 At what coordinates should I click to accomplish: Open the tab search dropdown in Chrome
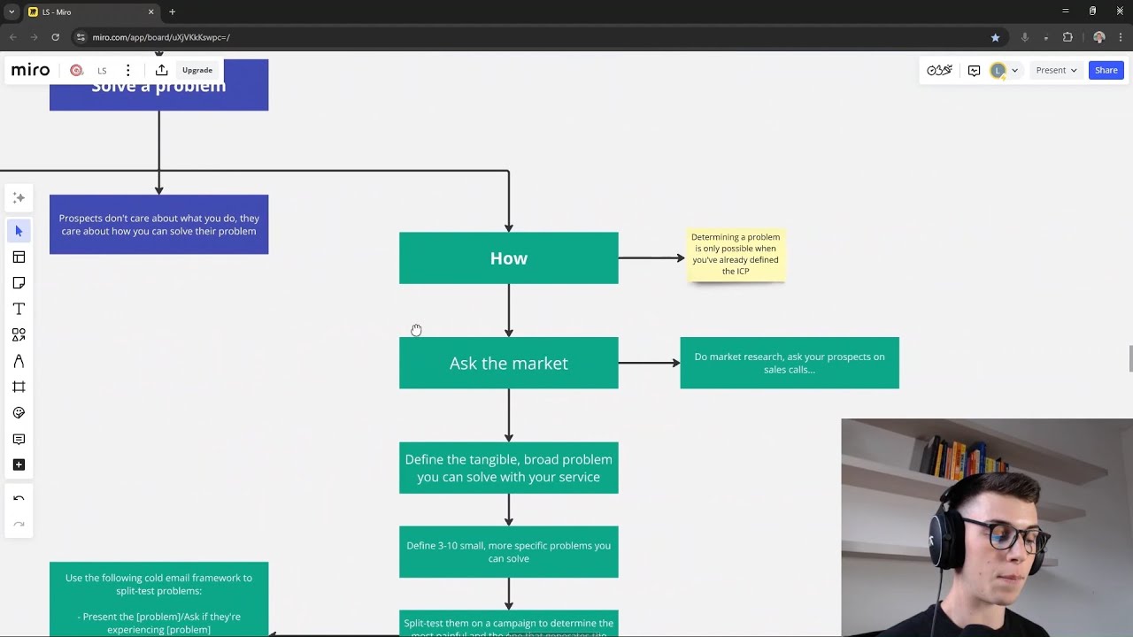coord(12,12)
